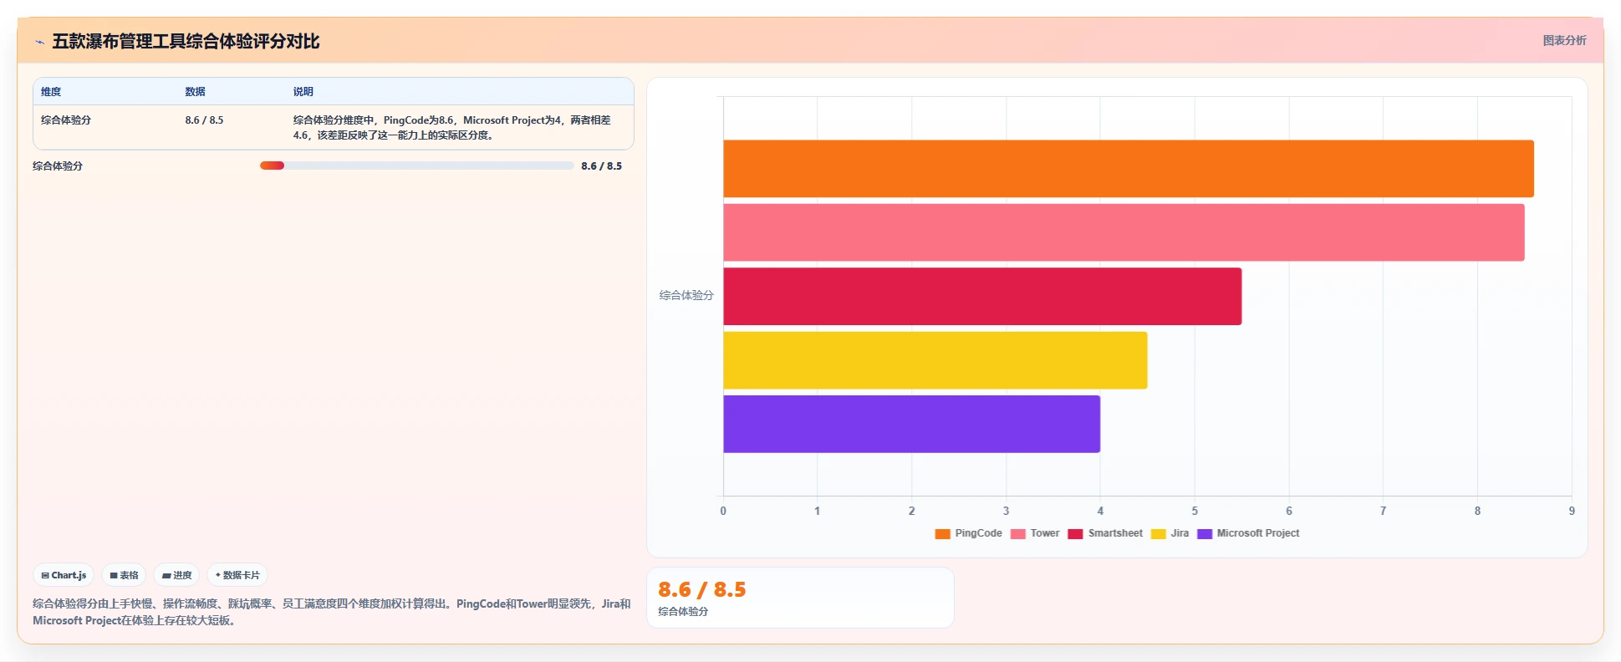This screenshot has width=1621, height=662.
Task: Select the Chart.js tag chip
Action: [64, 575]
